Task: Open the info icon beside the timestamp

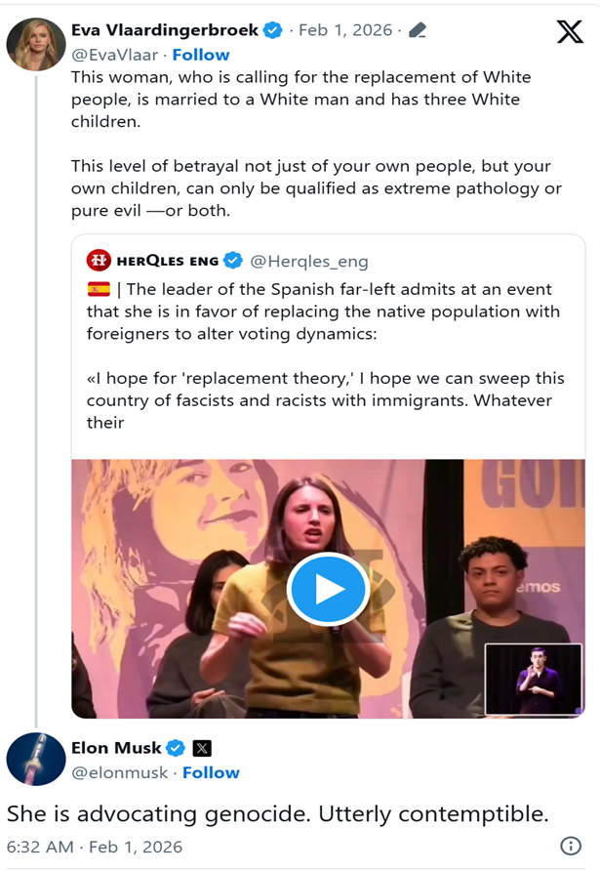Action: 570,846
